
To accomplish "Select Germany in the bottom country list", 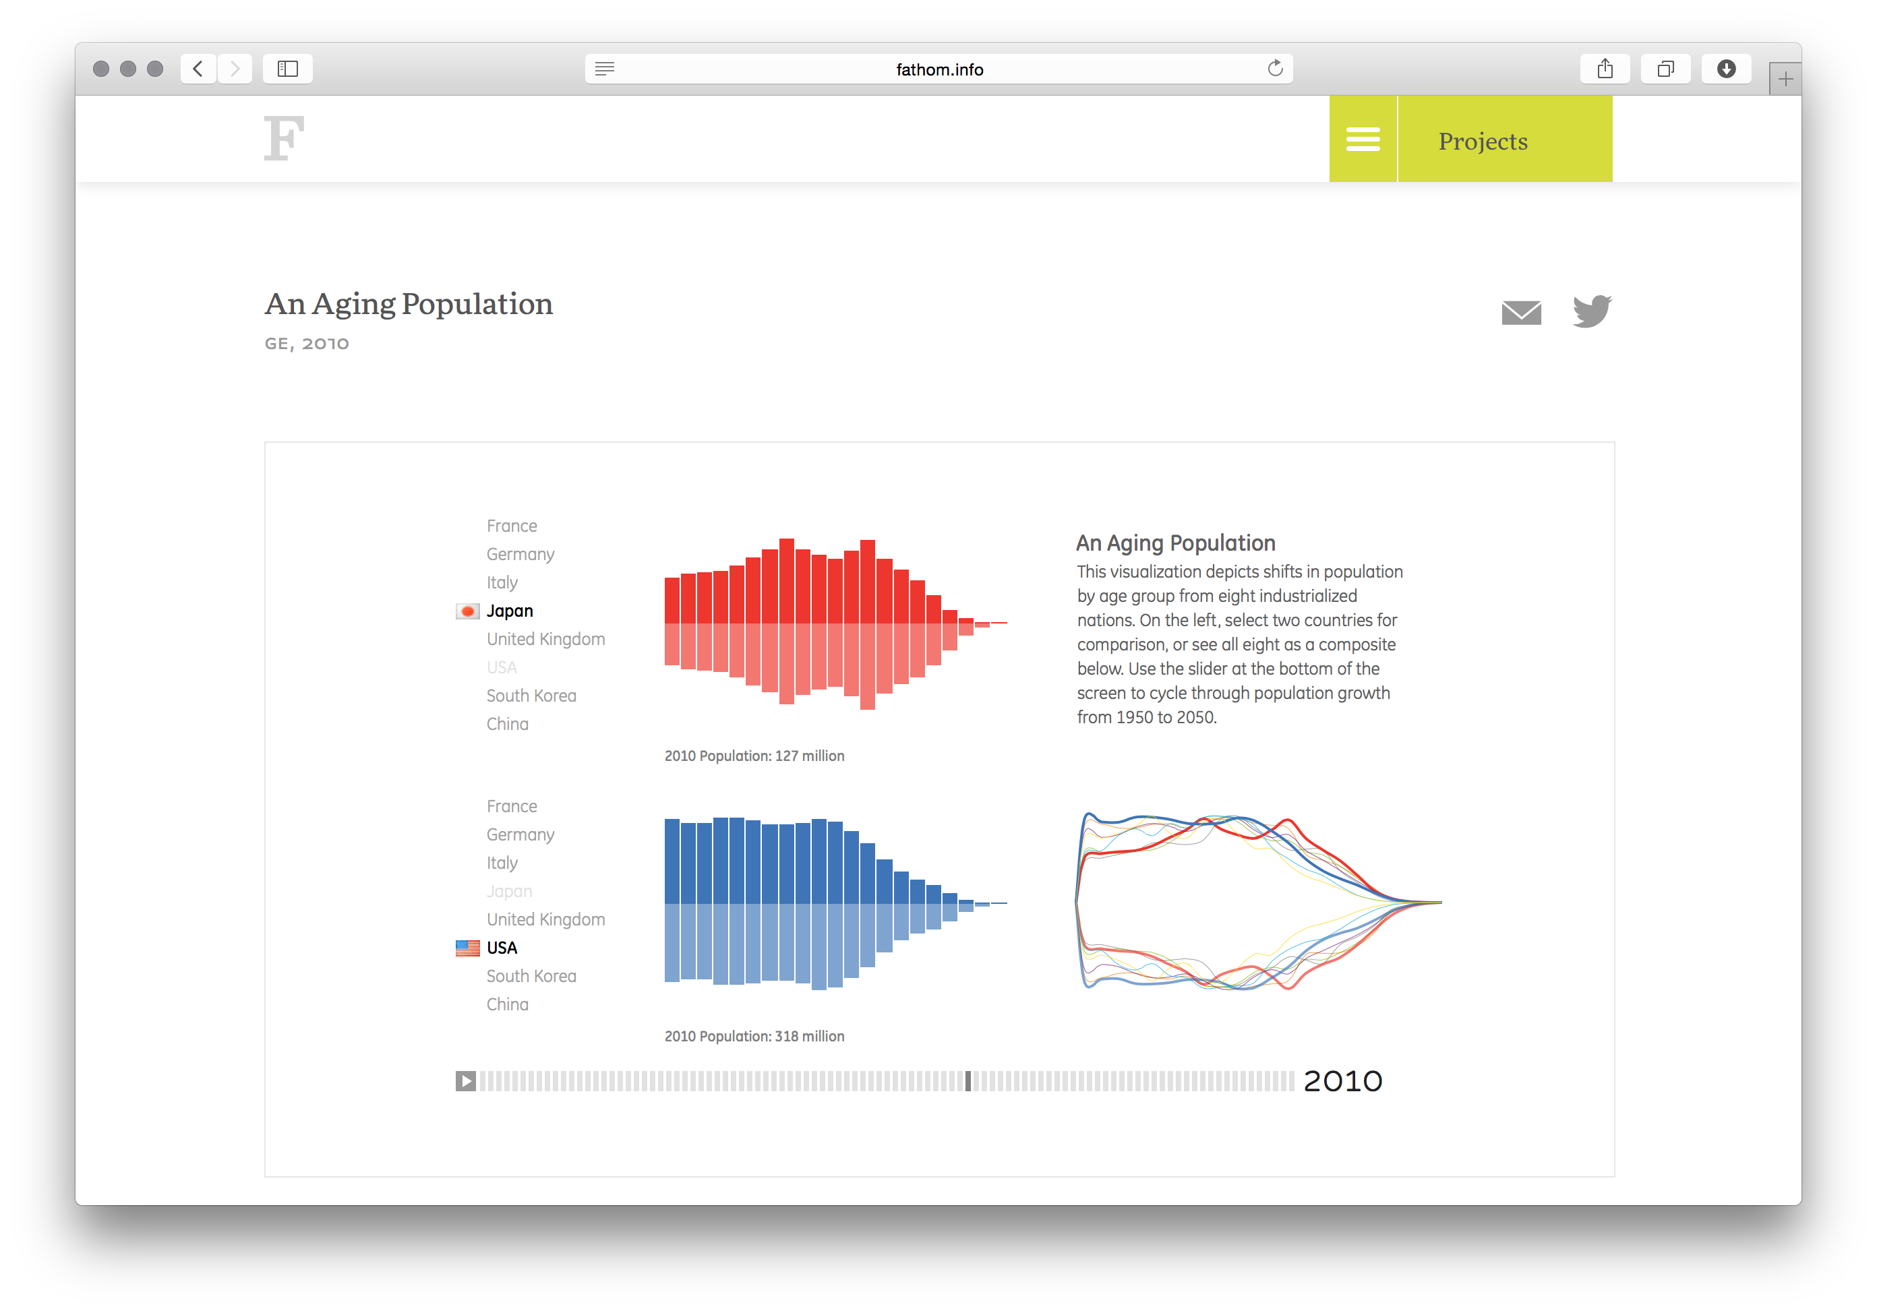I will (x=520, y=834).
